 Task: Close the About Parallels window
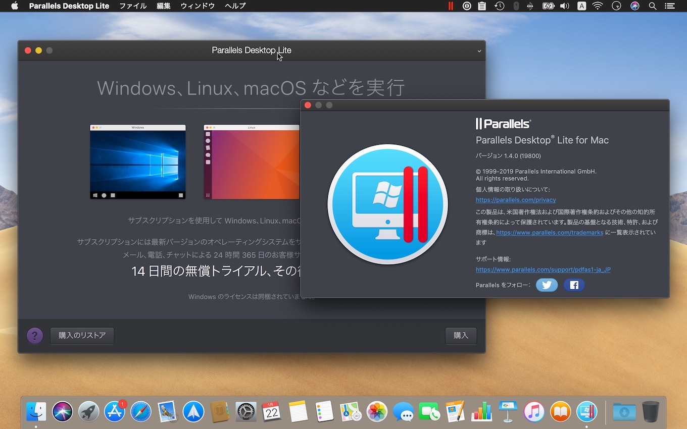pos(308,105)
